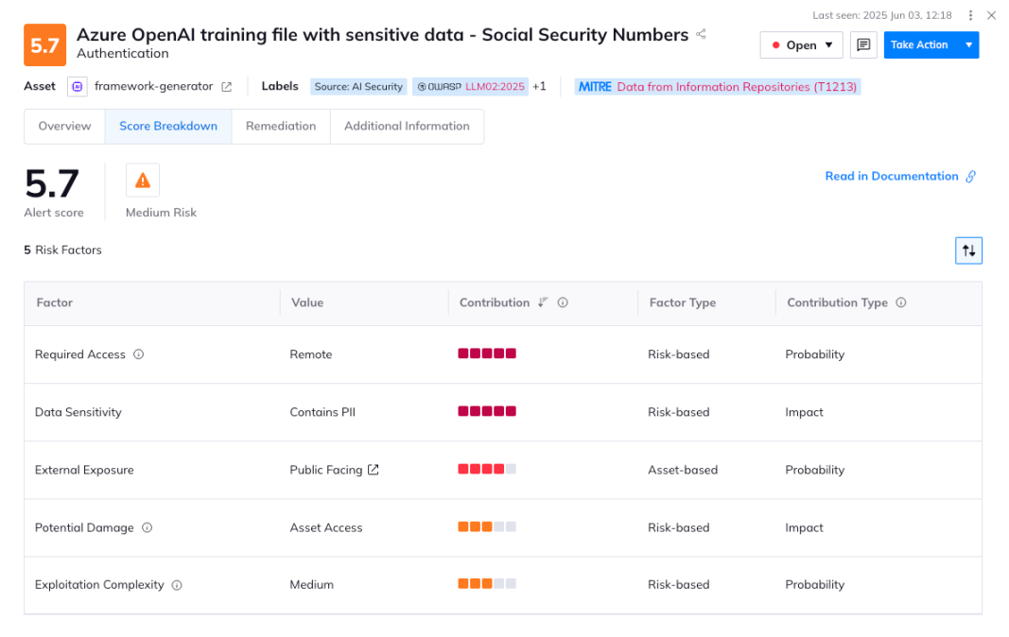1009x637 pixels.
Task: Click the OWASP LLM02:2025 label
Action: coord(470,87)
